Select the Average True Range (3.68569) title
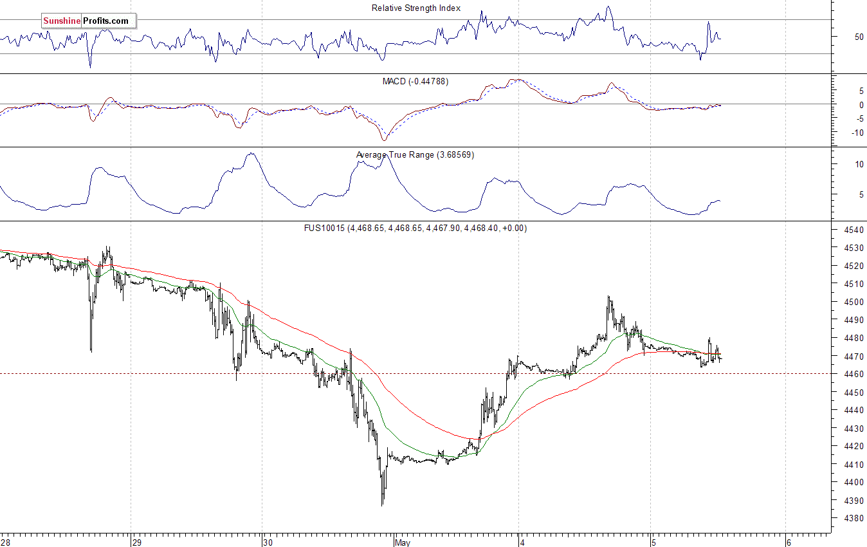This screenshot has width=867, height=547. [415, 155]
